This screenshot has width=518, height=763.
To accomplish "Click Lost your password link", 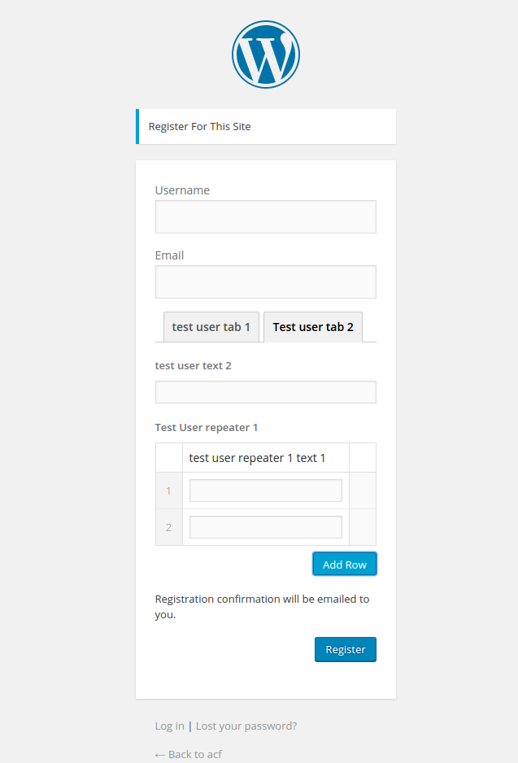I will (246, 726).
